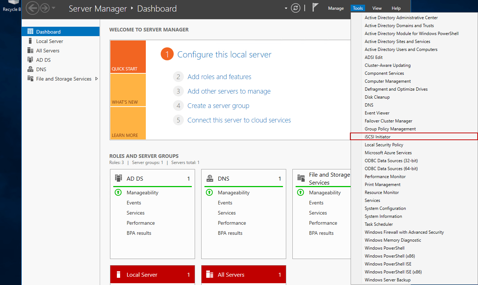Click the DNS role icon in its tile
Image resolution: width=478 pixels, height=285 pixels.
210,178
